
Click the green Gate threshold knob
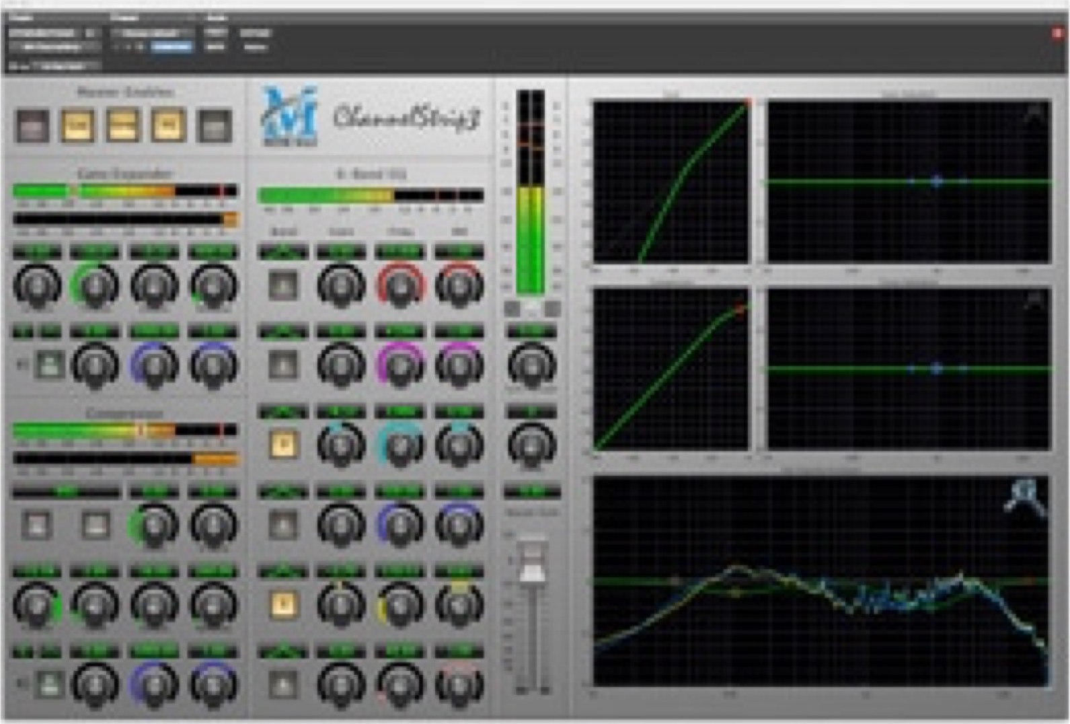[x=95, y=285]
